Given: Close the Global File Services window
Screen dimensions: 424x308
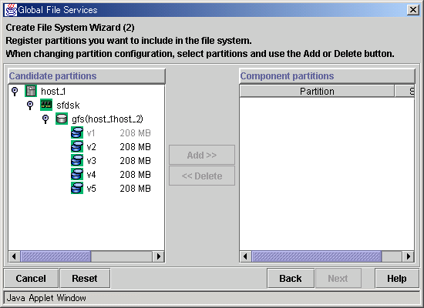Looking at the screenshot, I should click(x=413, y=10).
